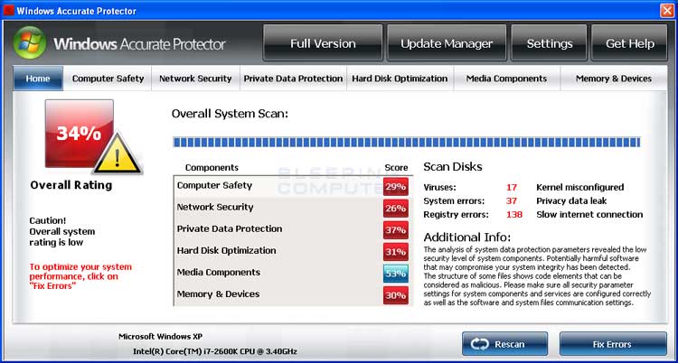Click the Network Security 26% score badge
The width and height of the screenshot is (678, 363).
396,209
